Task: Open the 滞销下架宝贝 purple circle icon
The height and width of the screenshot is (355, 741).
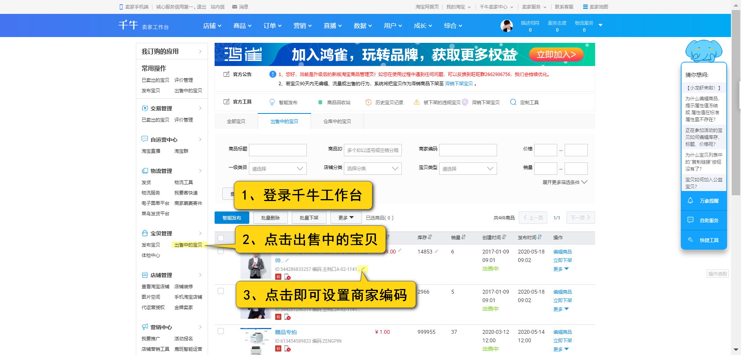Action: pyautogui.click(x=465, y=102)
